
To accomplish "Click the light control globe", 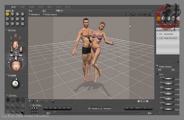I will click(15, 84).
